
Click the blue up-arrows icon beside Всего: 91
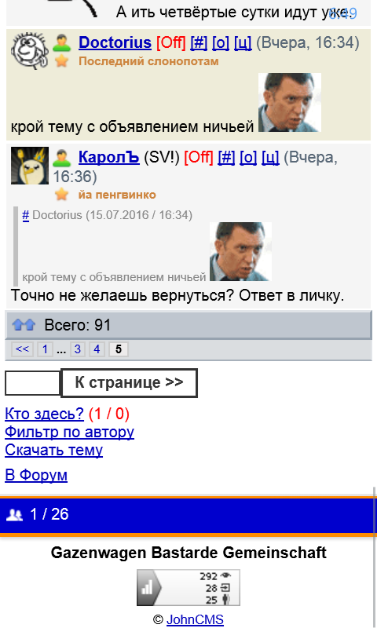[24, 324]
